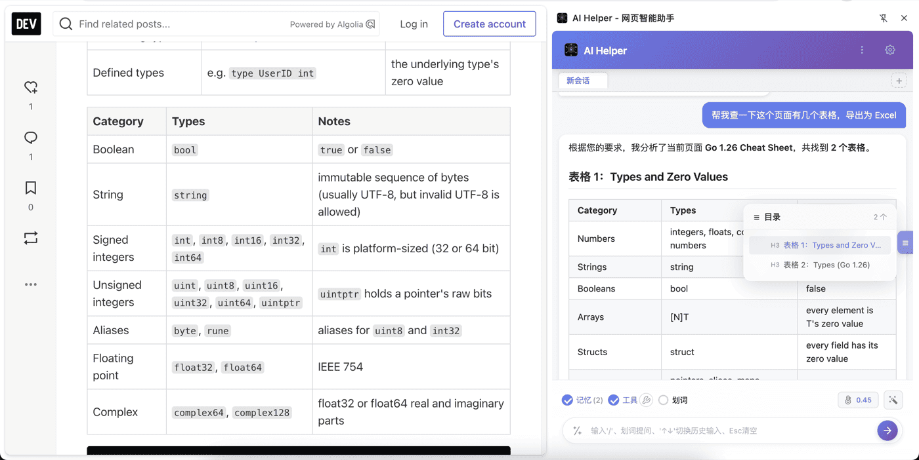The width and height of the screenshot is (919, 460).
Task: Toggle the 记忆 (2) checkbox
Action: (567, 400)
